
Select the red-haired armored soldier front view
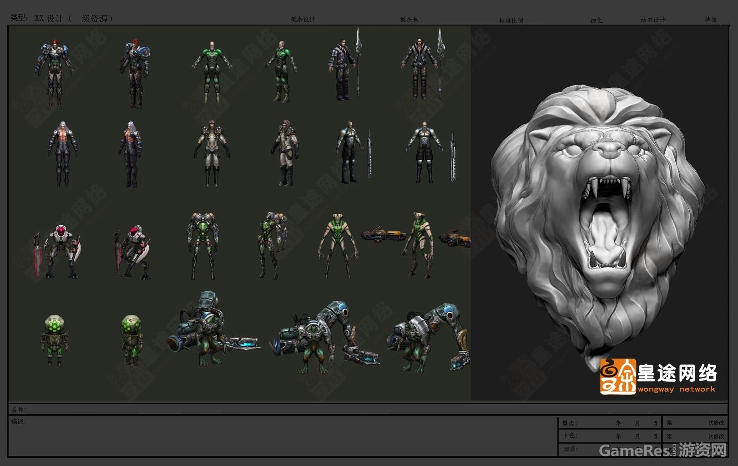[x=55, y=74]
